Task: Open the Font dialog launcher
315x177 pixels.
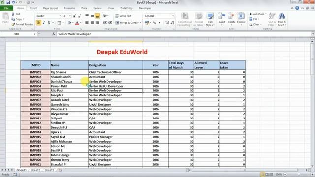Action: tap(81, 29)
